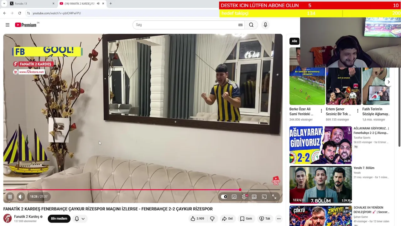Play SCHALKE 04 YENİDEN DEVLEŞİYOR thumbnail

(320, 216)
